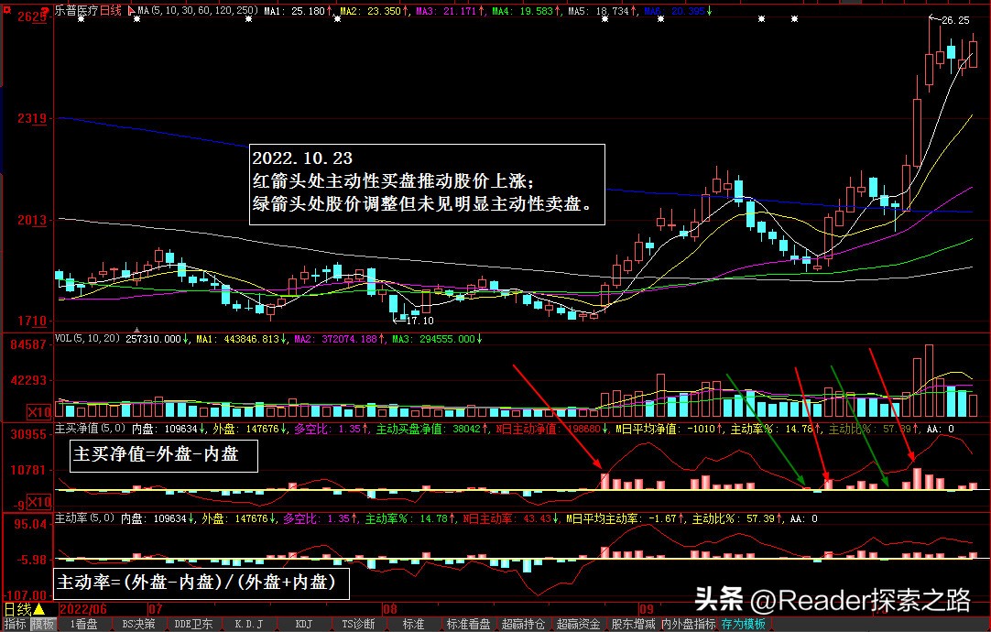The image size is (991, 632).
Task: Click the yellow triangle next to 日线
Action: (x=39, y=609)
